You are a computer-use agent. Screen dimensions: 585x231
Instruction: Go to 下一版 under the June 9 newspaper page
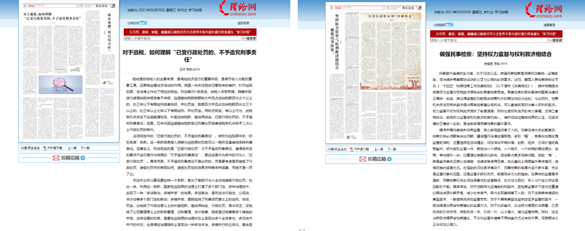coord(85,148)
